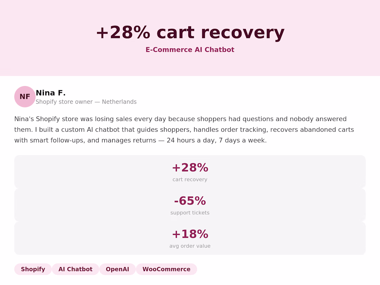Click the WooCommerce tag

point(166,269)
